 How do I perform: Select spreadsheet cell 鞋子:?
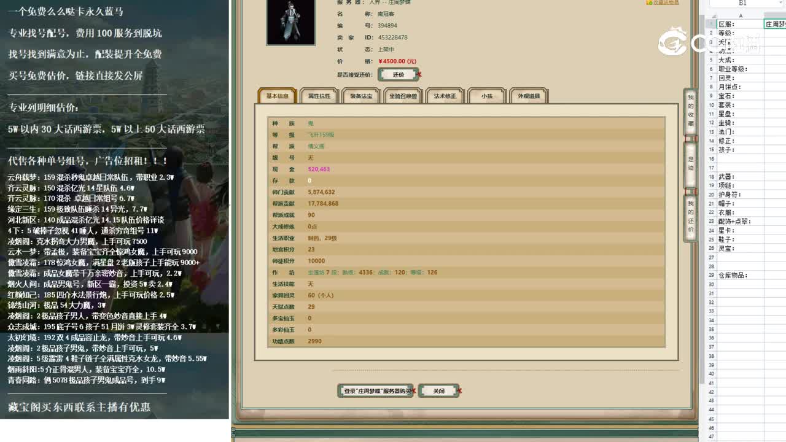740,239
